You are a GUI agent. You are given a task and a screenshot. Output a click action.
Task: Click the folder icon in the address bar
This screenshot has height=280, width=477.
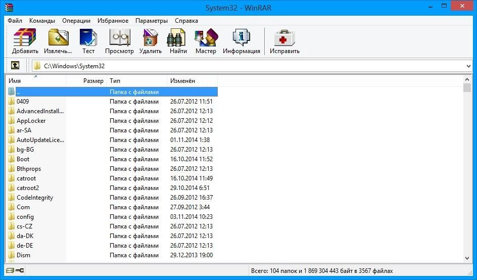pos(37,66)
